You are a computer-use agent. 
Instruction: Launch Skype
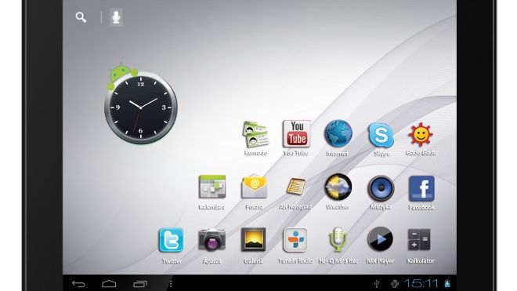point(381,135)
